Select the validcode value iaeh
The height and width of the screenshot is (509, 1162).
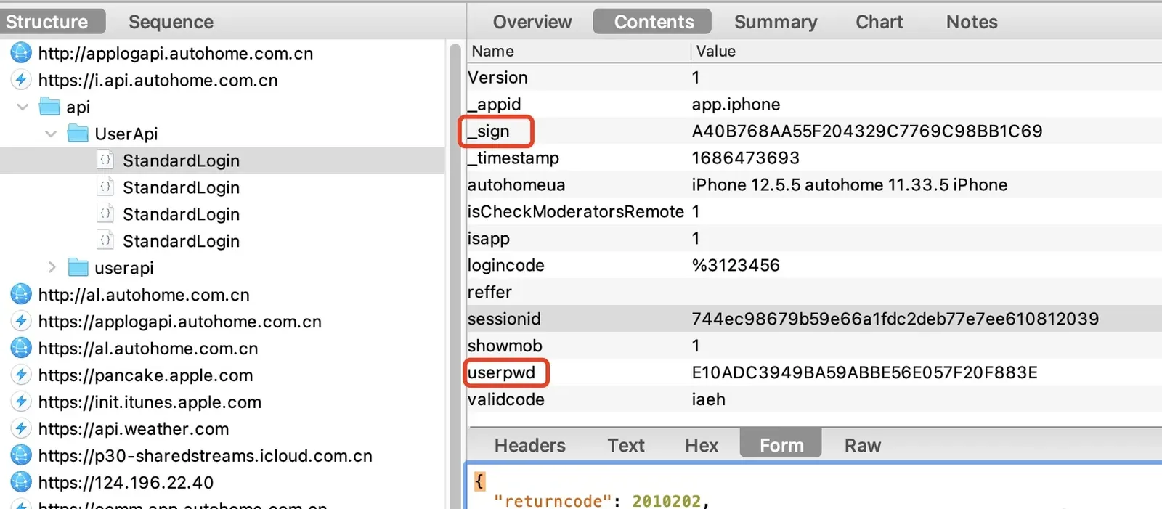click(708, 399)
